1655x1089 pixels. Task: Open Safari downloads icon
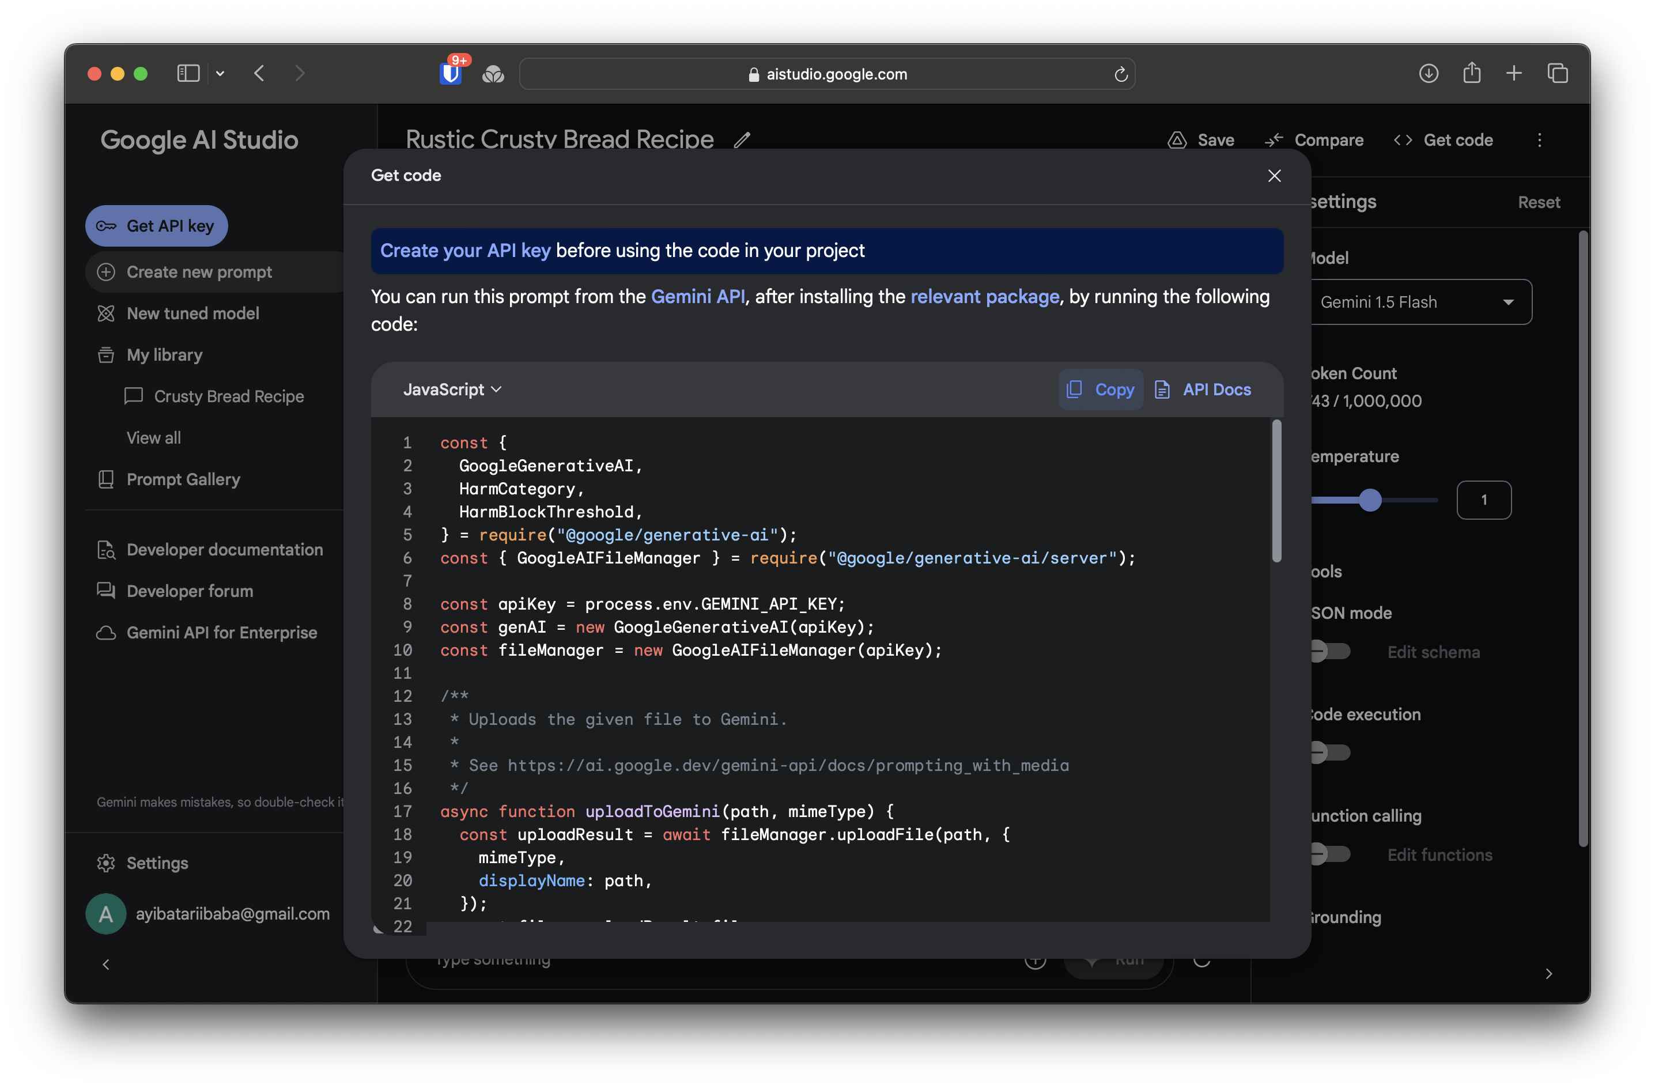click(x=1429, y=73)
